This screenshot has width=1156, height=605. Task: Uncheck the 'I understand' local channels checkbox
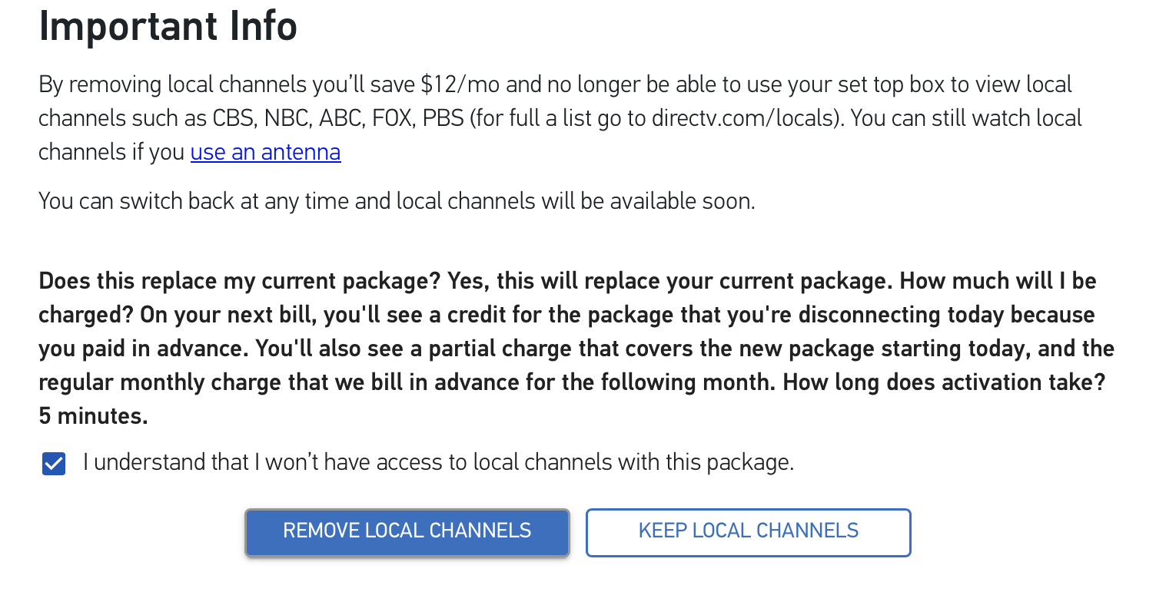[x=54, y=464]
